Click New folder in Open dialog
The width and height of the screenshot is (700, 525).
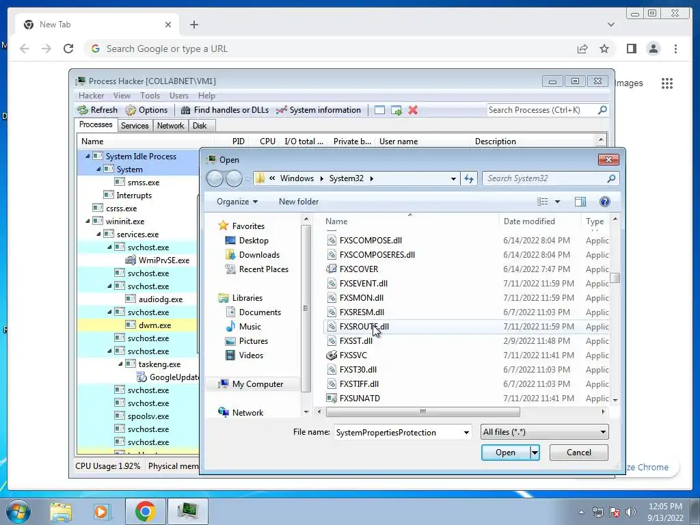[x=299, y=202]
